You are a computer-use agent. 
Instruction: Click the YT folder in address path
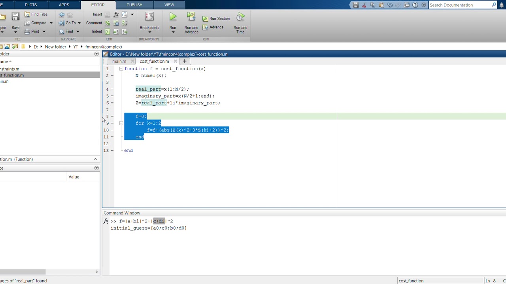pos(76,47)
